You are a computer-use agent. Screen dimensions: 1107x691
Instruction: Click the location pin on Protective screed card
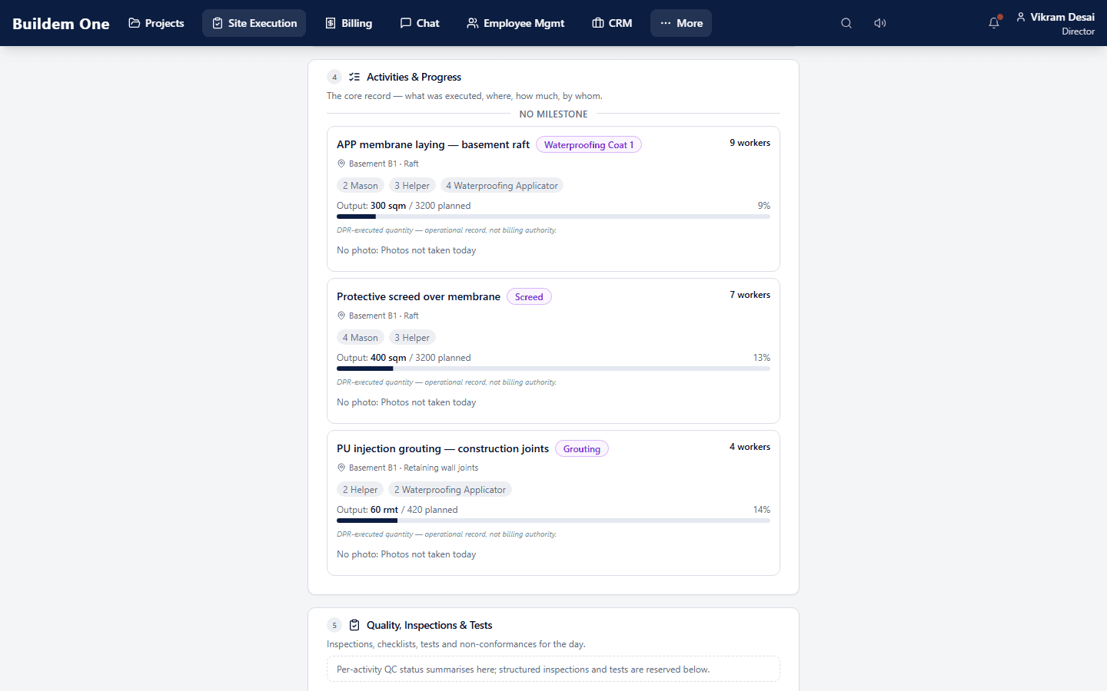coord(341,316)
